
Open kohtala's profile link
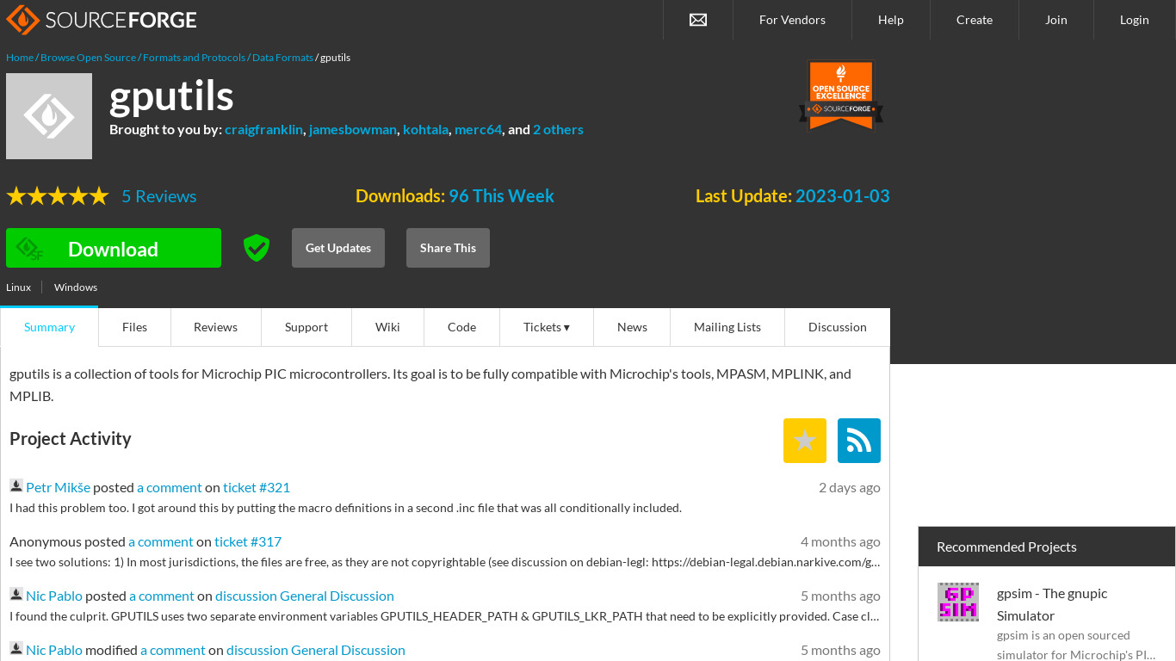click(x=425, y=129)
